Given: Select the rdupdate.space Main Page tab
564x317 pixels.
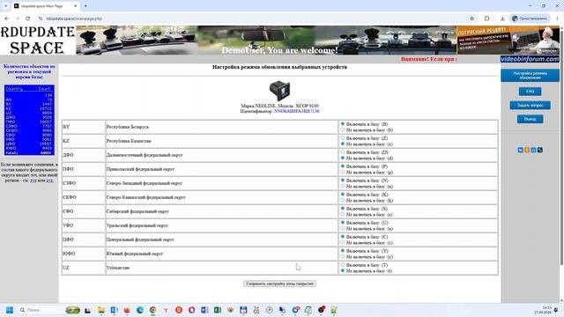Looking at the screenshot, I should (45, 6).
